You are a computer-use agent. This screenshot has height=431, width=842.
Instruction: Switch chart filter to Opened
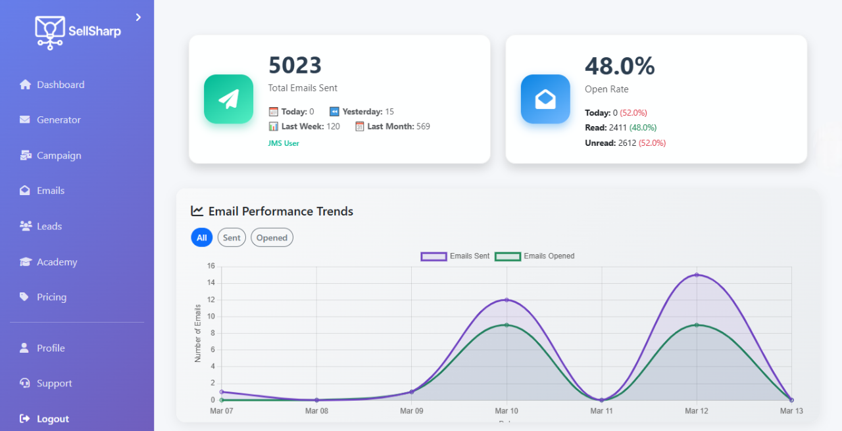pos(272,238)
